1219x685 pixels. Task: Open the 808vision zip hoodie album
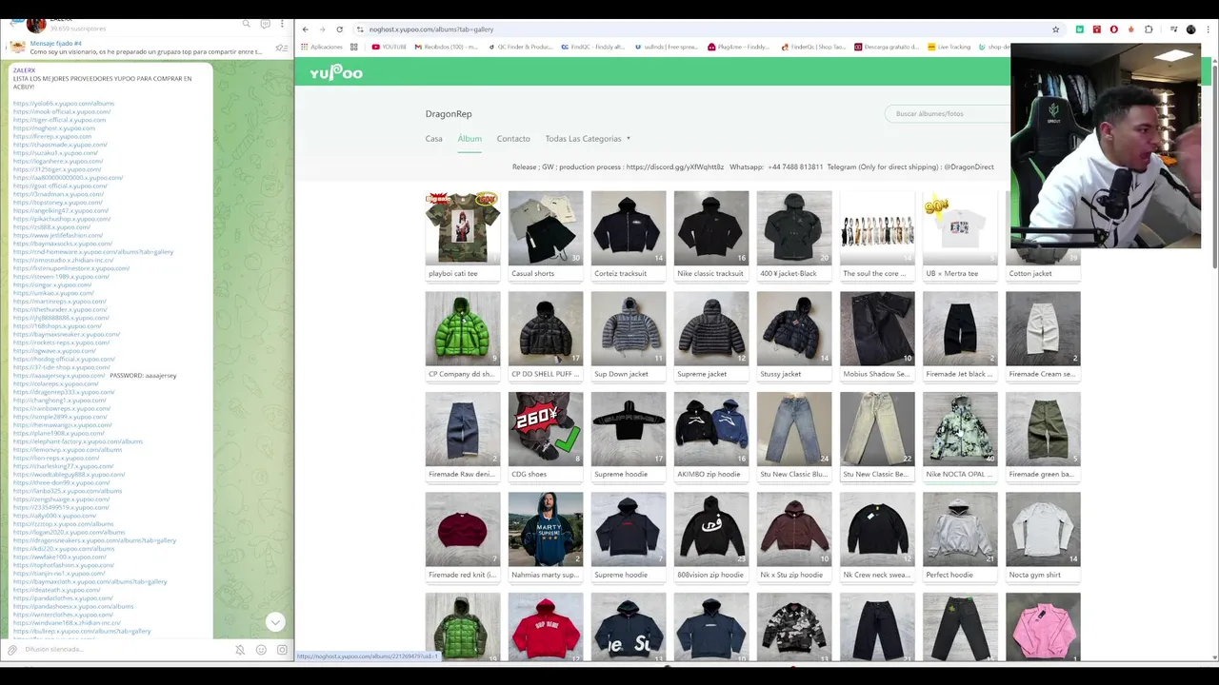click(711, 538)
